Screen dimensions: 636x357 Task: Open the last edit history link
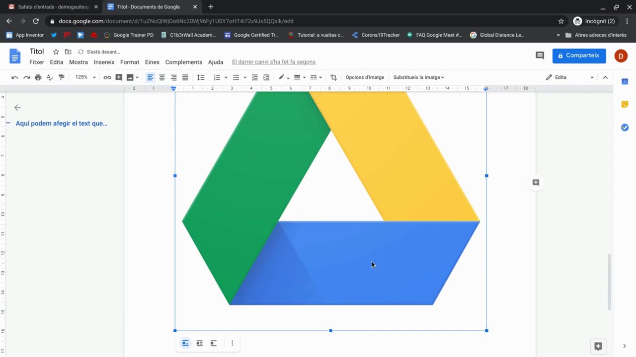tap(274, 62)
